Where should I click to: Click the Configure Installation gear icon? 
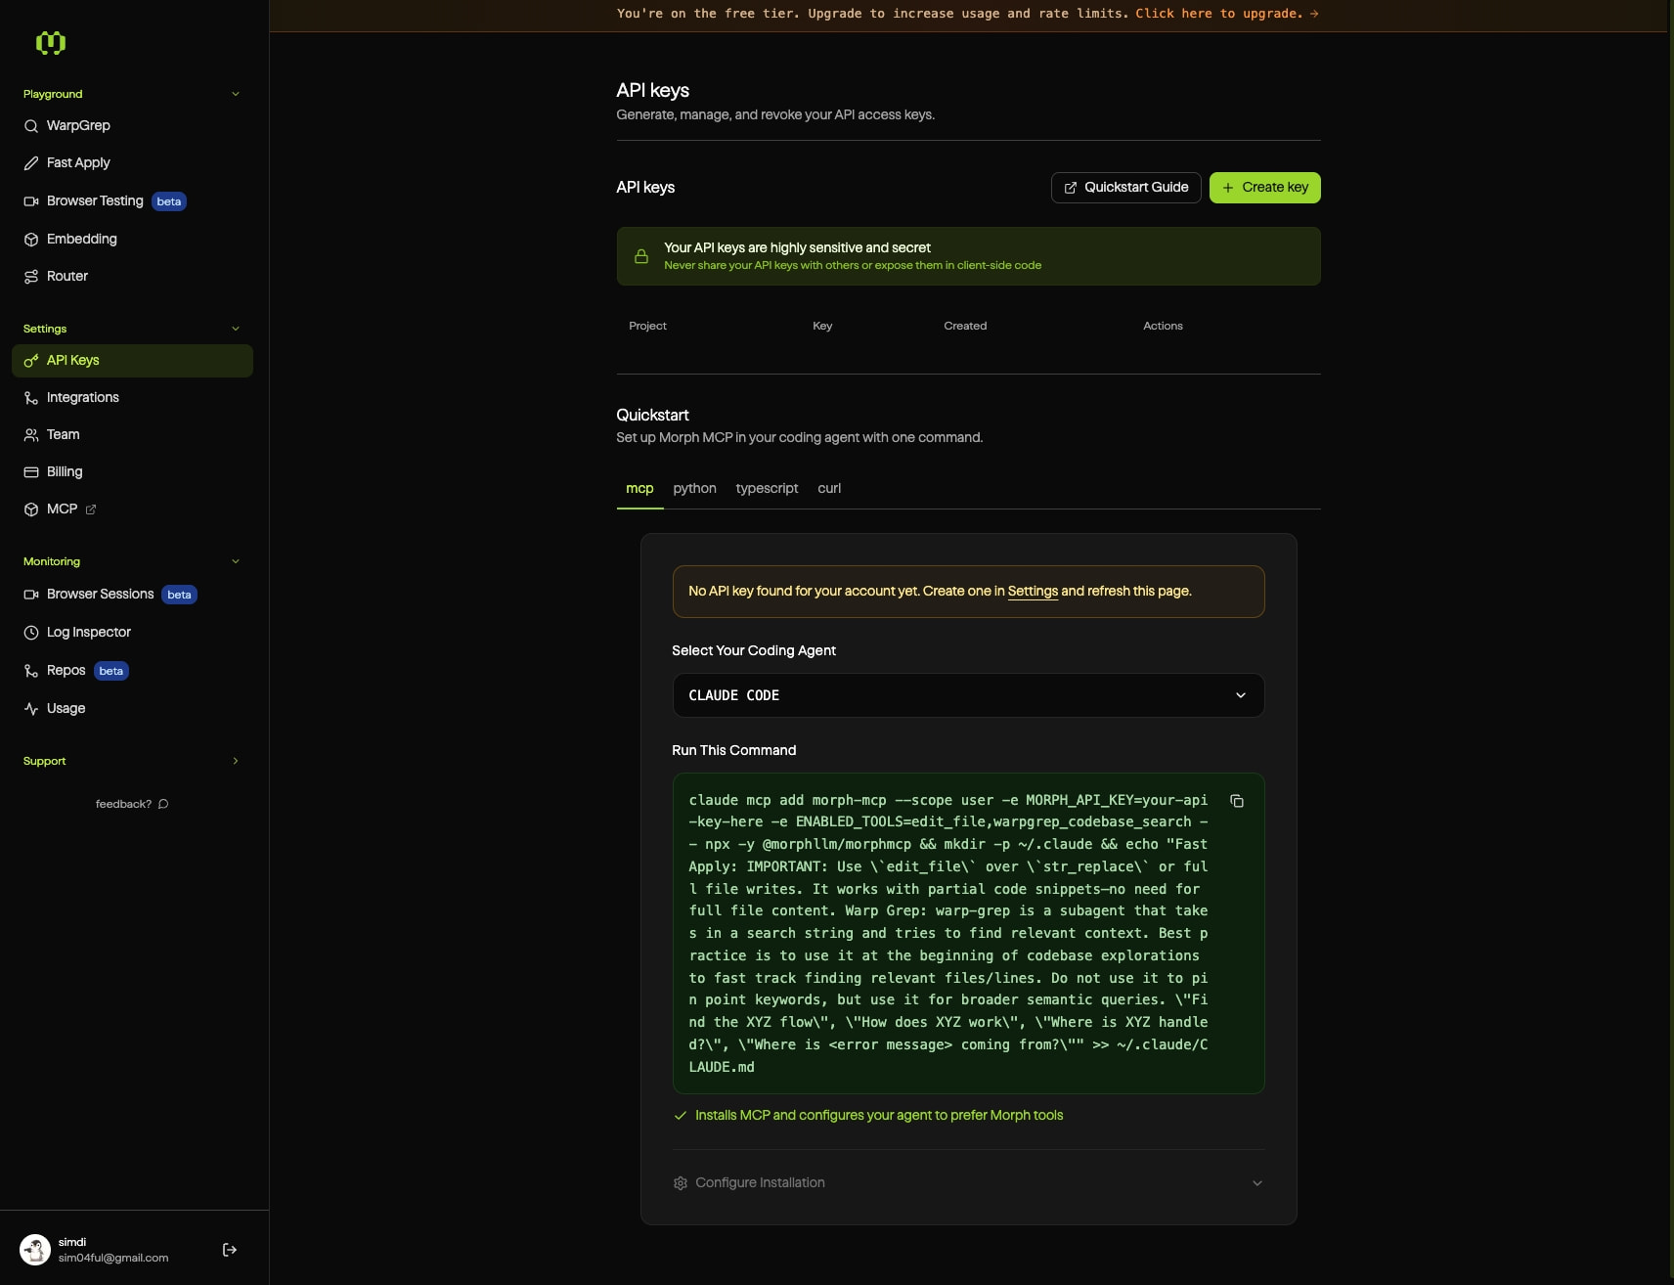[681, 1183]
